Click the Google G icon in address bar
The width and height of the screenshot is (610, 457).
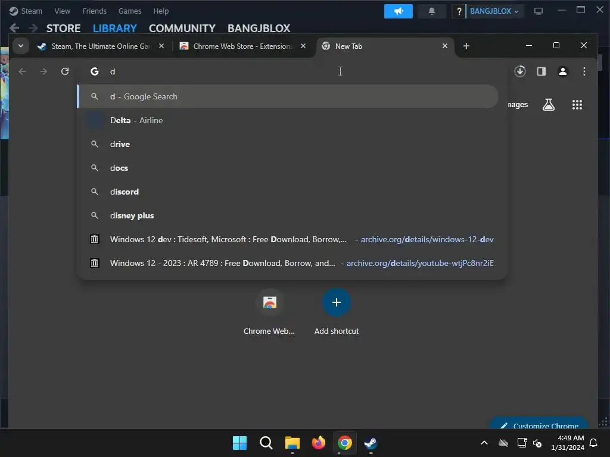coord(95,71)
